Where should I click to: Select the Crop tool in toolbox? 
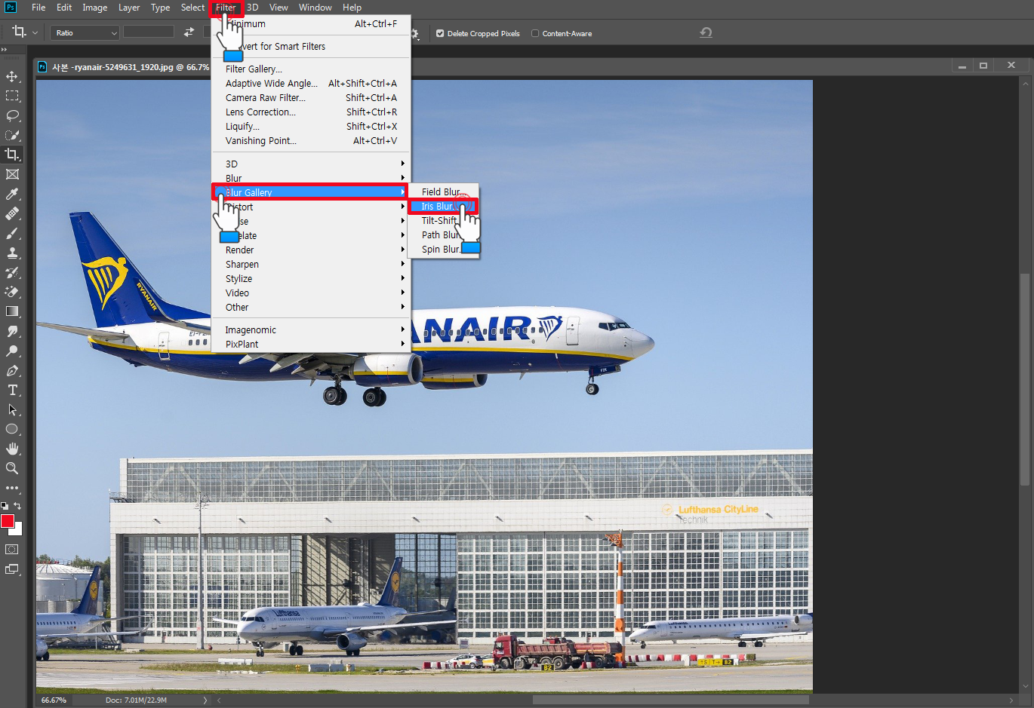click(12, 155)
